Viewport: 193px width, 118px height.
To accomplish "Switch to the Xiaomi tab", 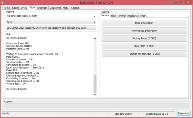I will pos(15,8).
